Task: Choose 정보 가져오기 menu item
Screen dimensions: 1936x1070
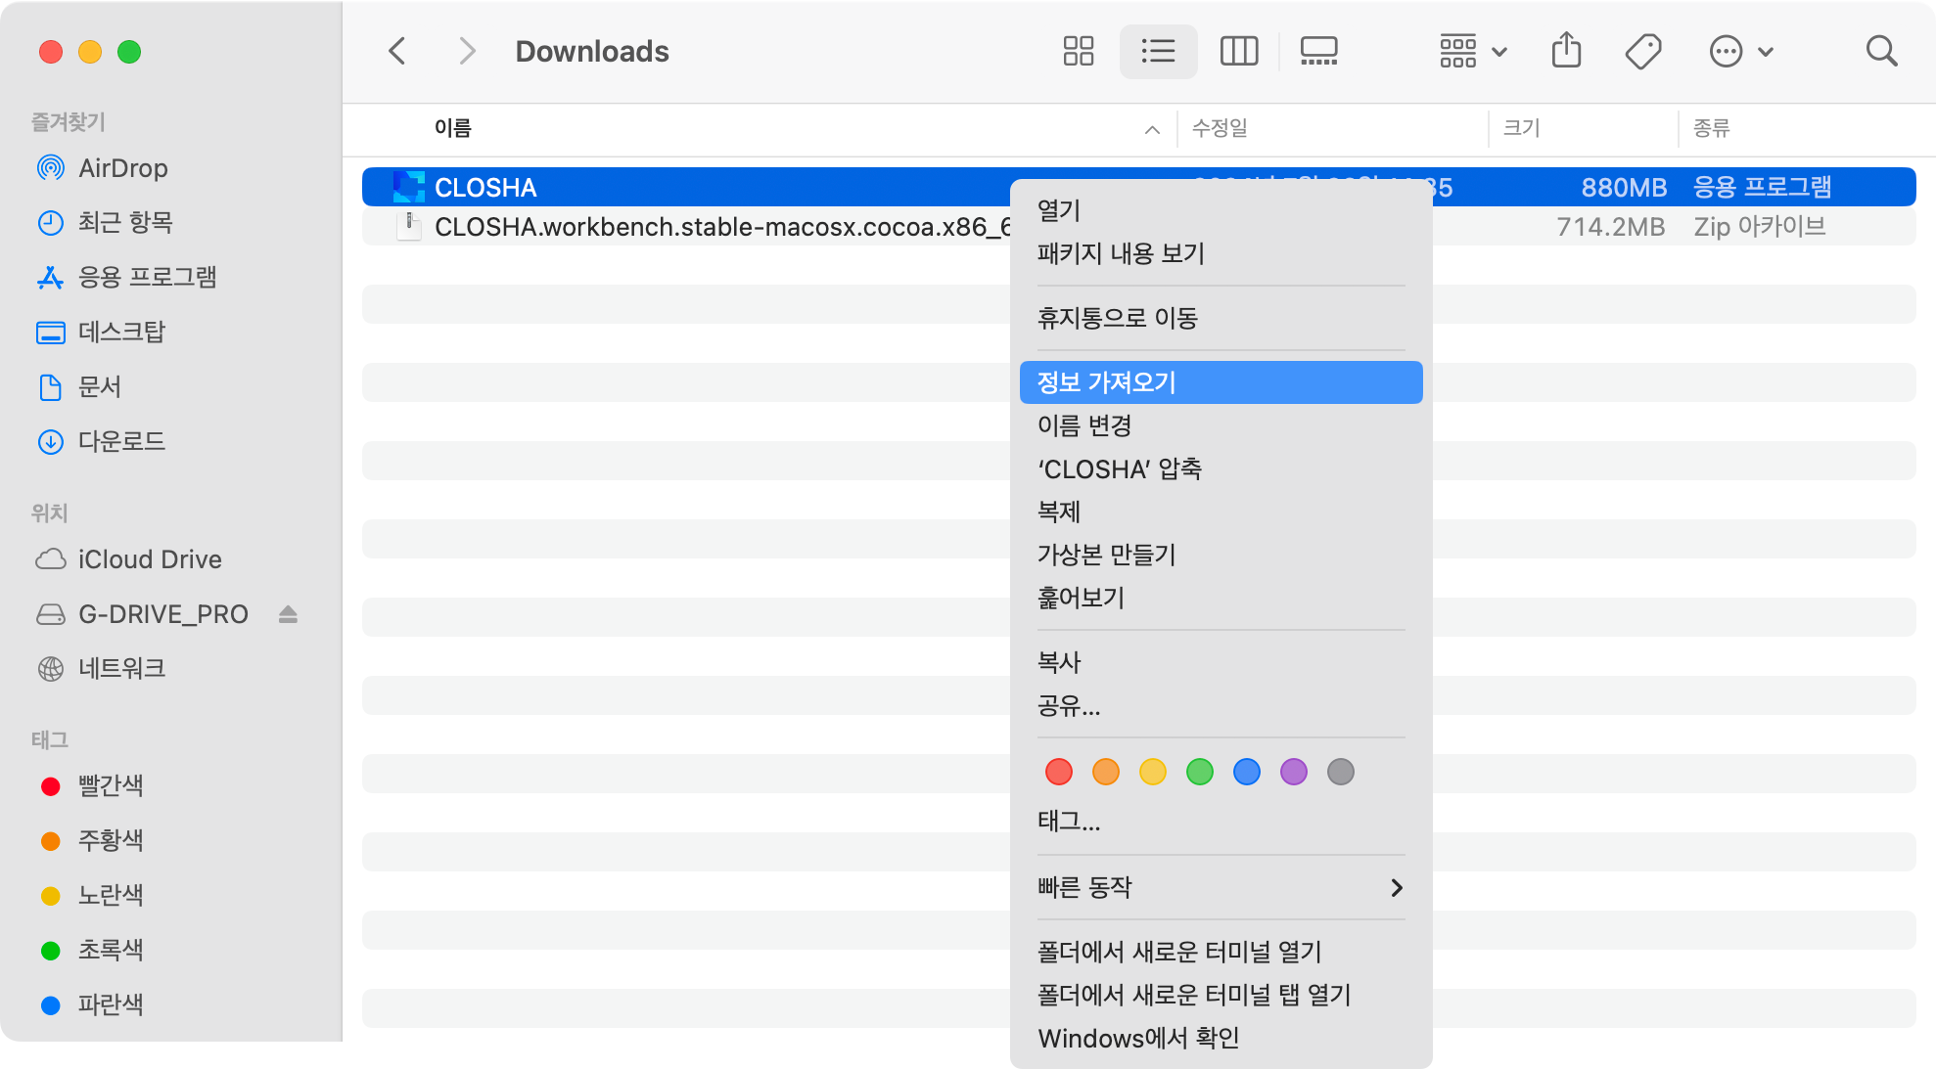Action: pos(1221,382)
